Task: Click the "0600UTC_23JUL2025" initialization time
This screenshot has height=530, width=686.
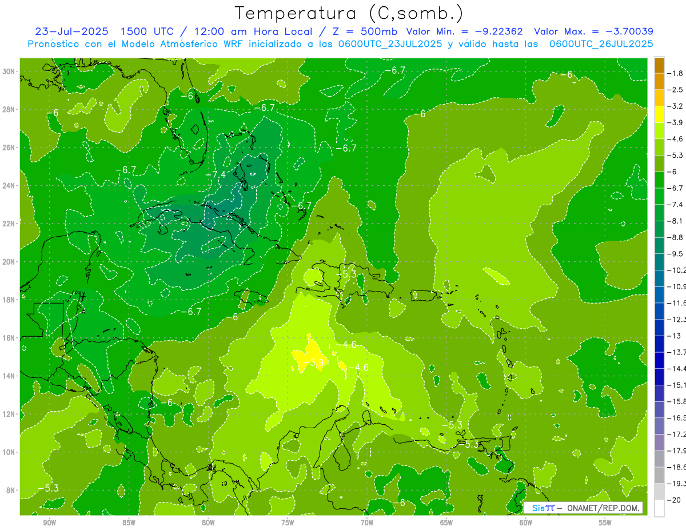Action: [x=389, y=44]
